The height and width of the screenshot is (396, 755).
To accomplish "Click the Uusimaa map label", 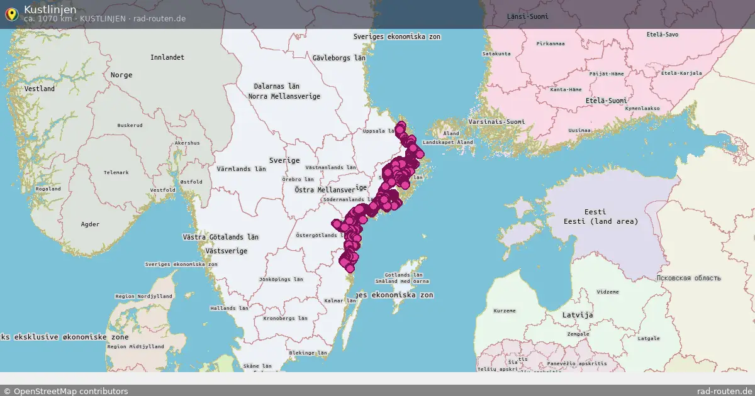I will pyautogui.click(x=579, y=130).
